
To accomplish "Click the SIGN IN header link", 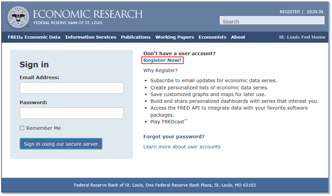I will pos(315,12).
